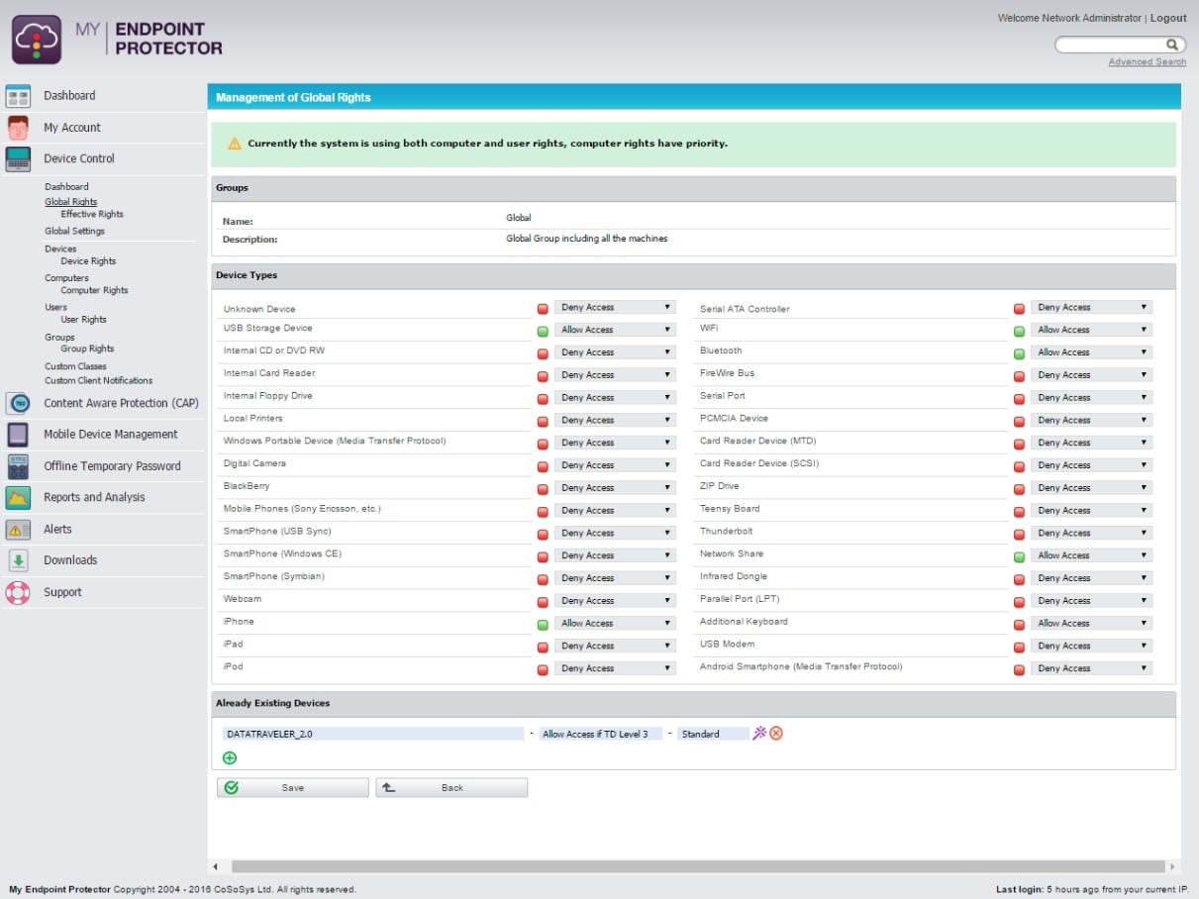The image size is (1199, 899).
Task: Click the My Account face icon
Action: pos(18,128)
